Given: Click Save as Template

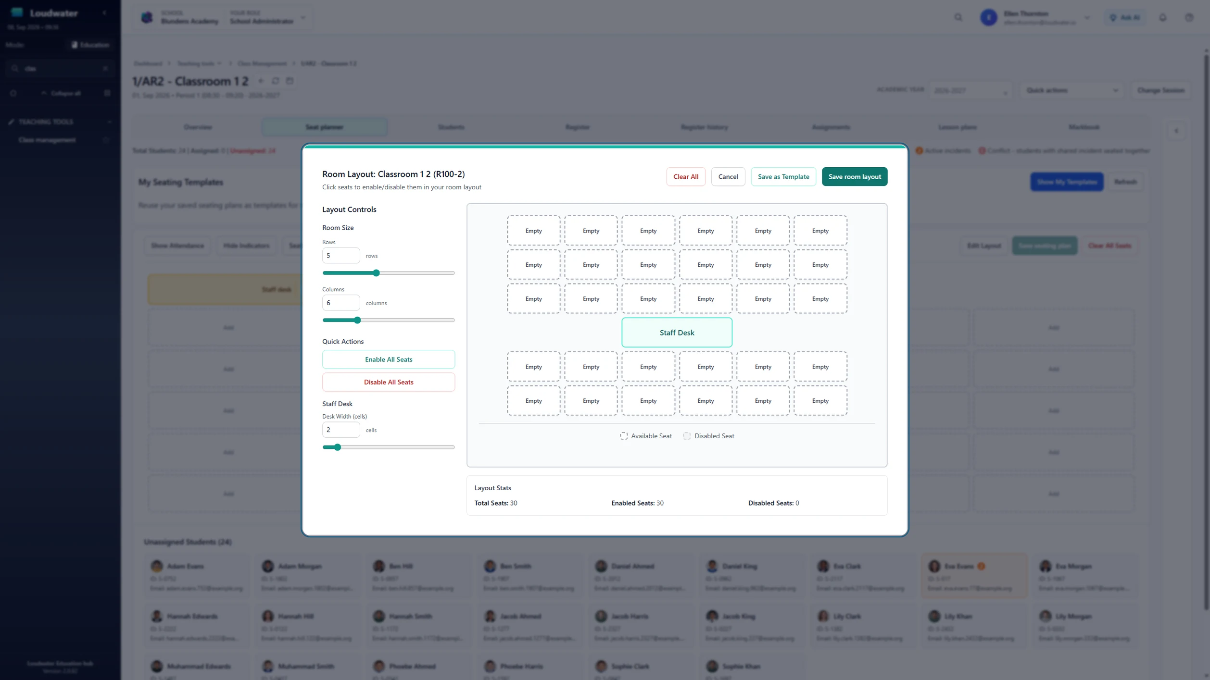Looking at the screenshot, I should pyautogui.click(x=783, y=176).
